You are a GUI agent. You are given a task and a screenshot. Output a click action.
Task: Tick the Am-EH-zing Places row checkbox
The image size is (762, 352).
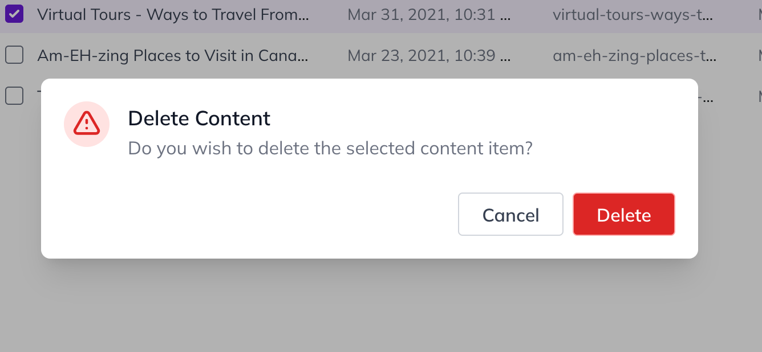[x=14, y=55]
